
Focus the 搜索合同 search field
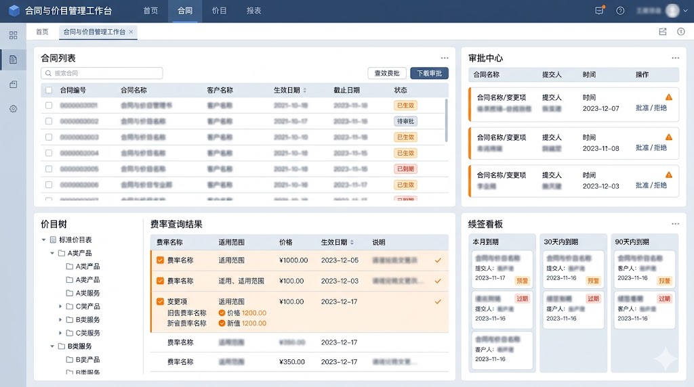pyautogui.click(x=102, y=73)
